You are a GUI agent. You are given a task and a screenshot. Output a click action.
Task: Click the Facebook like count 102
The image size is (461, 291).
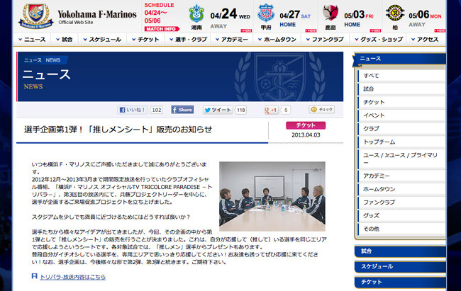157,110
